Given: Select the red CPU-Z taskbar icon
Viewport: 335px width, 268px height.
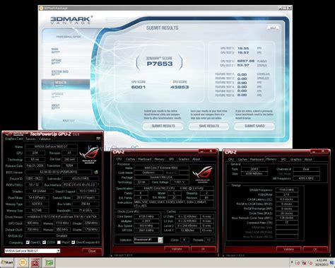Looking at the screenshot, I should click(x=35, y=262).
